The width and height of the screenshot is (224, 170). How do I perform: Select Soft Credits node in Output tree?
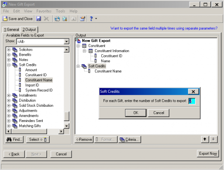click(x=97, y=66)
